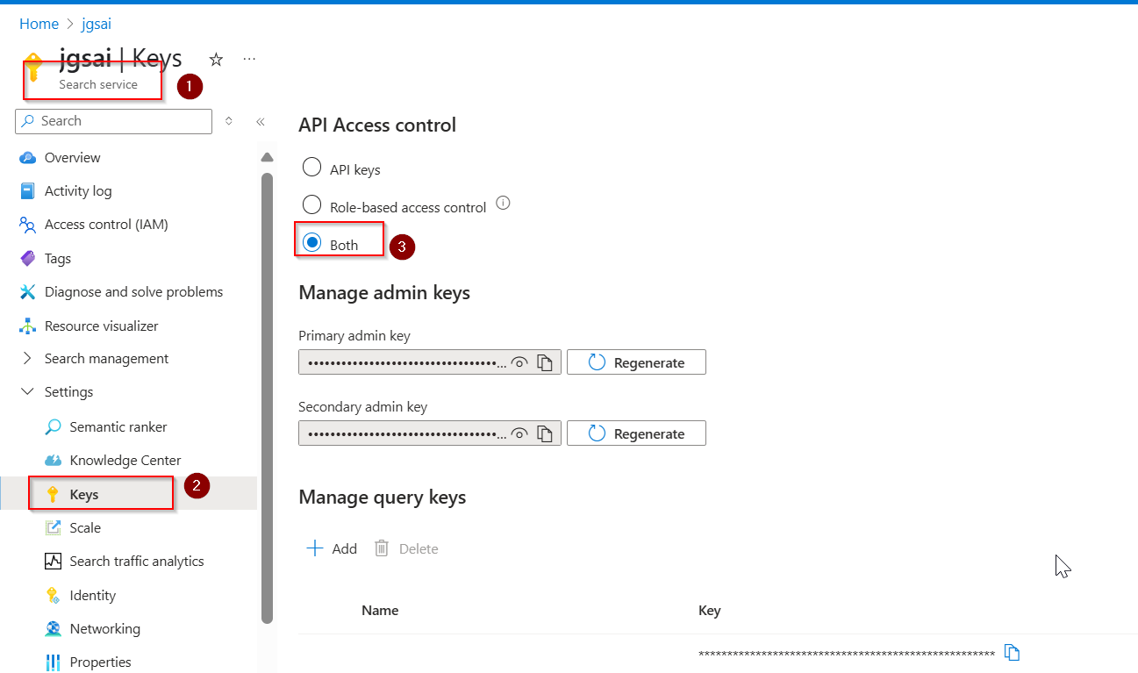
Task: Select Role-based access control option
Action: pyautogui.click(x=311, y=205)
